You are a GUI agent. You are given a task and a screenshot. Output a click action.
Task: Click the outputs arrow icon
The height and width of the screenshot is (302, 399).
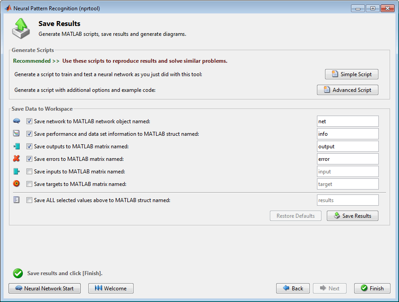click(17, 146)
